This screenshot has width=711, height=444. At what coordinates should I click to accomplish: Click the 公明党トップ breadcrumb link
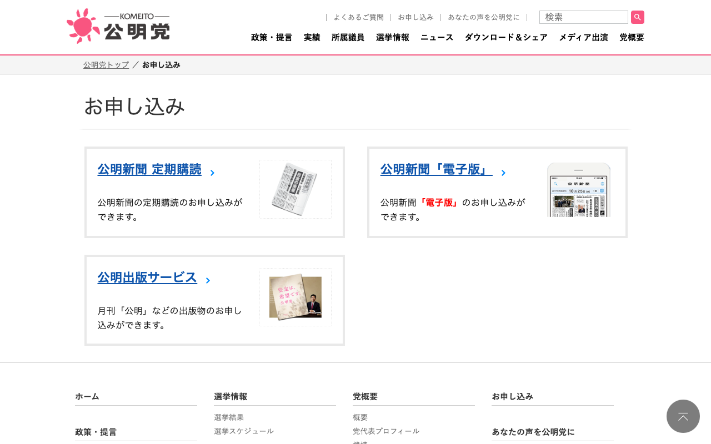[x=106, y=65]
